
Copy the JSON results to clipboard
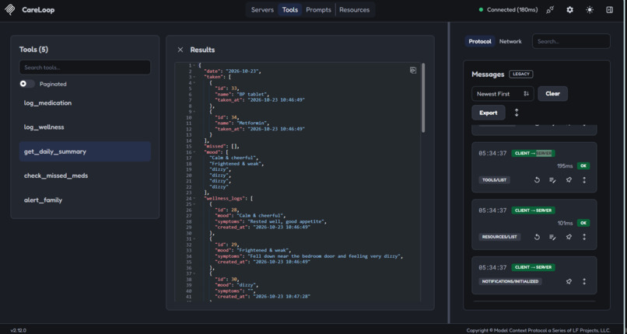click(413, 70)
